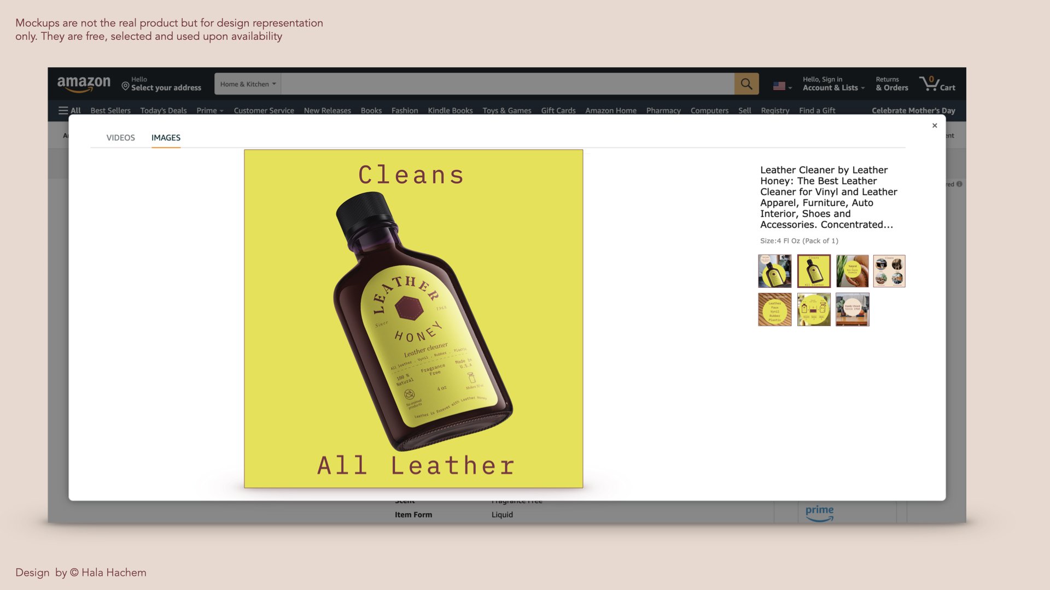This screenshot has height=590, width=1050.
Task: Click the search magnifier button
Action: click(x=746, y=84)
